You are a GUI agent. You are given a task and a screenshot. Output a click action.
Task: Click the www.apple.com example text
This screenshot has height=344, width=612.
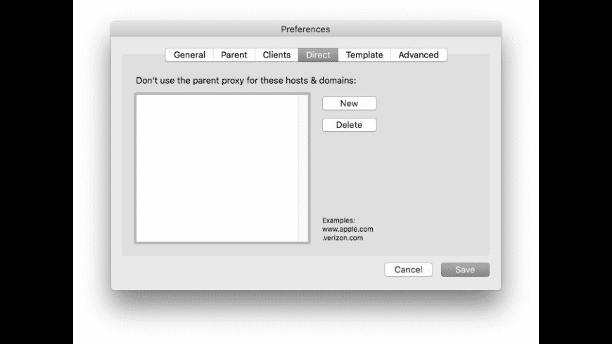pyautogui.click(x=348, y=229)
